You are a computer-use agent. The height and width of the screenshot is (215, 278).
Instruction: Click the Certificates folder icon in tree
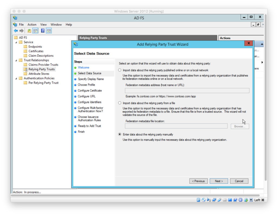coord(25,51)
